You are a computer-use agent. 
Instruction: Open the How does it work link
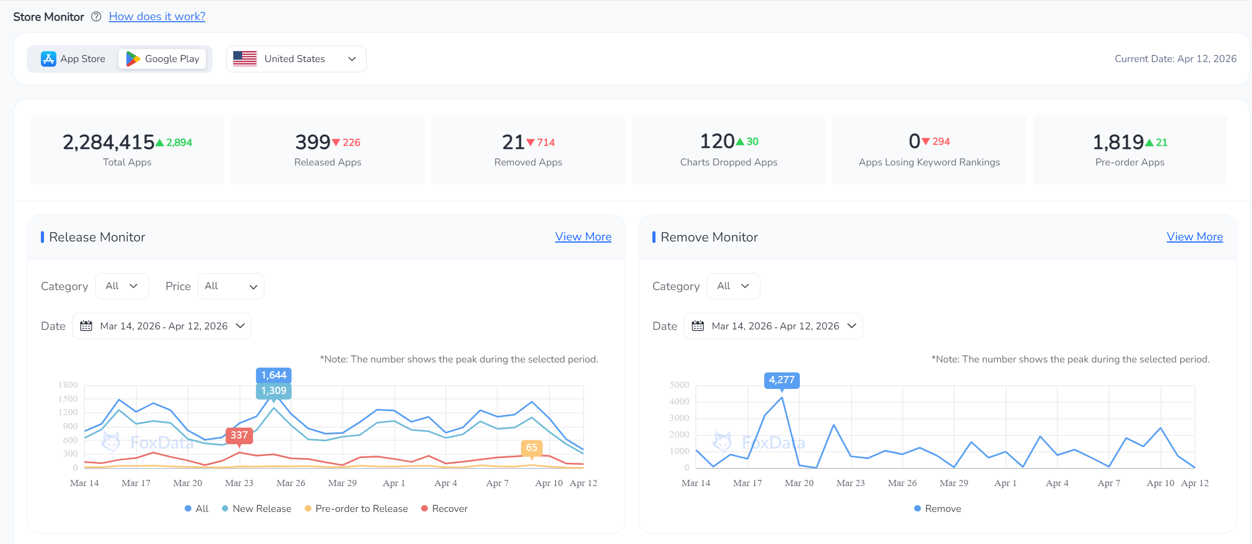coord(157,17)
